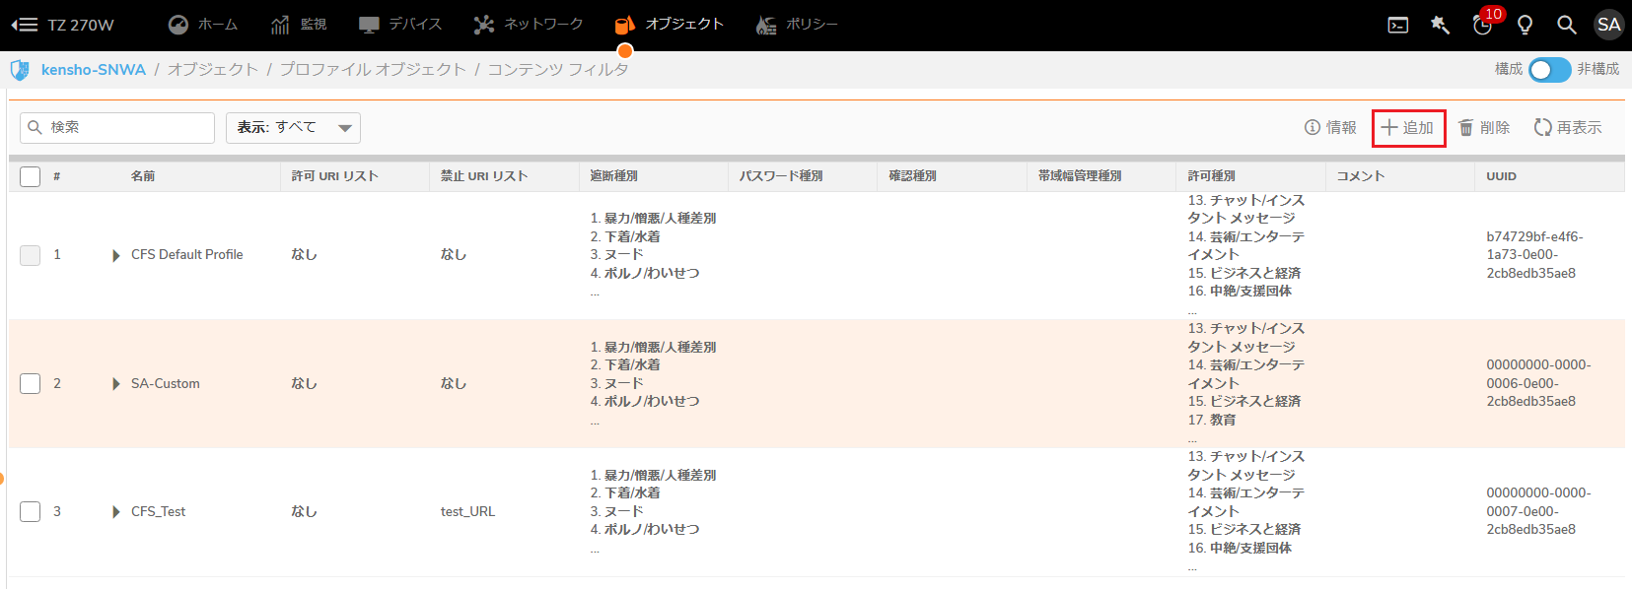Open the setup wizard wand icon
The image size is (1632, 589).
1440,25
